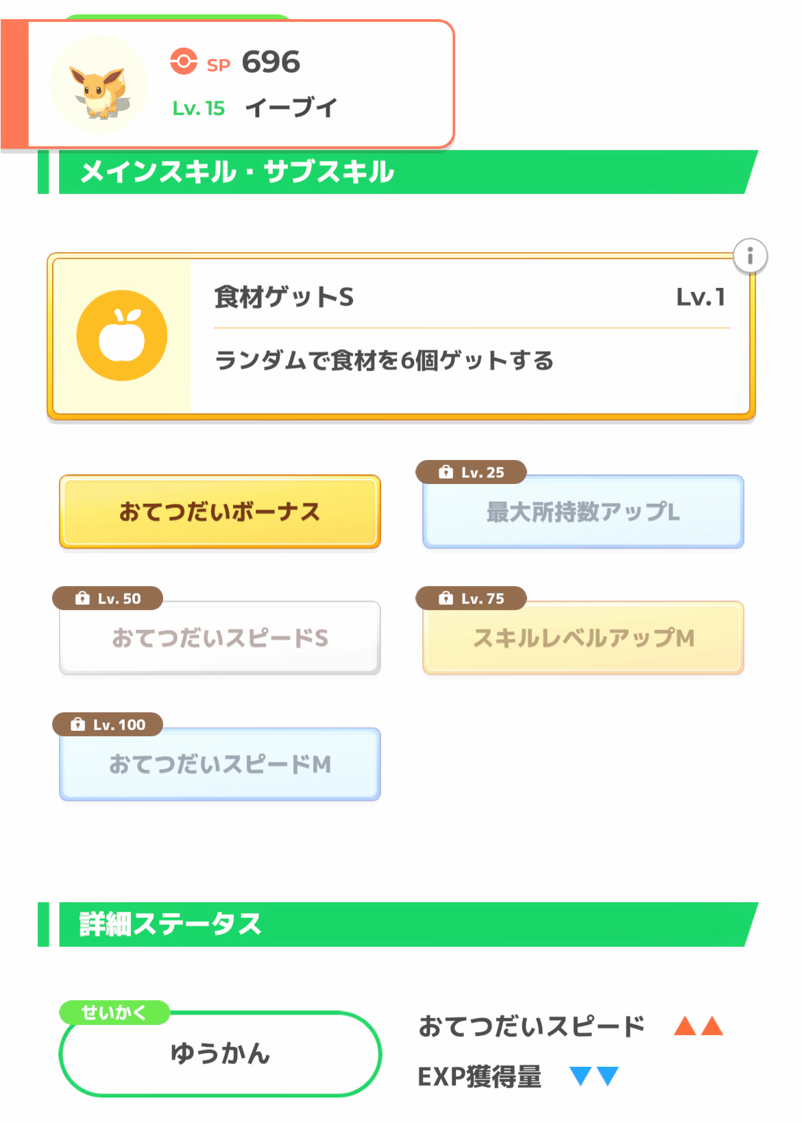Tap the lock icon on Lv. 75 badge
Viewport: 802px width, 1123px height.
coord(446,598)
